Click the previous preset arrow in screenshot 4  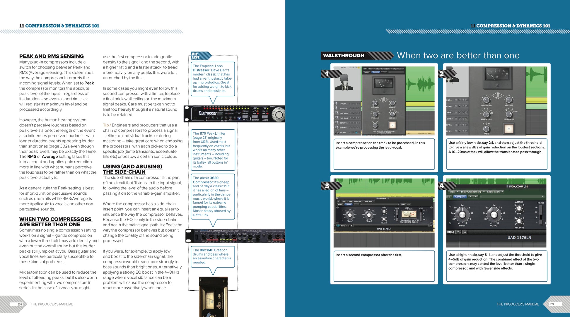471,197
